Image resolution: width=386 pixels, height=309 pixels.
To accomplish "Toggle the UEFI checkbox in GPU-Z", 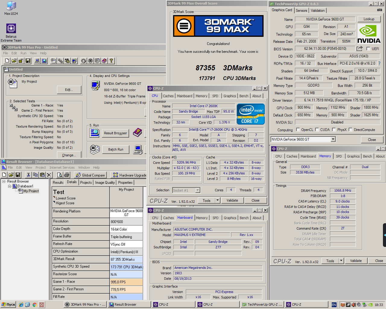I will click(368, 49).
